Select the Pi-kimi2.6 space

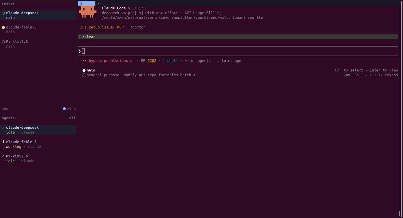pos(38,44)
